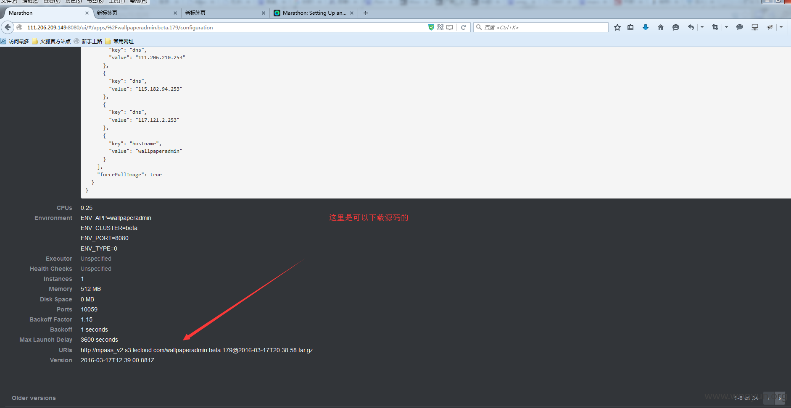Image resolution: width=791 pixels, height=408 pixels.
Task: Click the "wallpaperadmin" hostname value in JSON
Action: click(159, 151)
